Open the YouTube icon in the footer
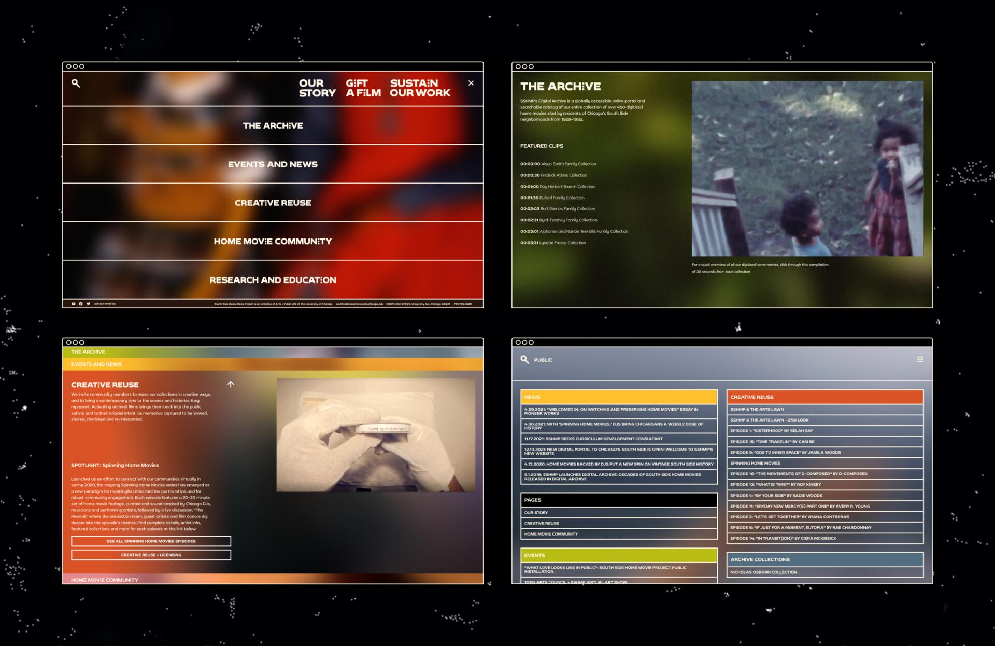This screenshot has height=646, width=995. click(73, 303)
